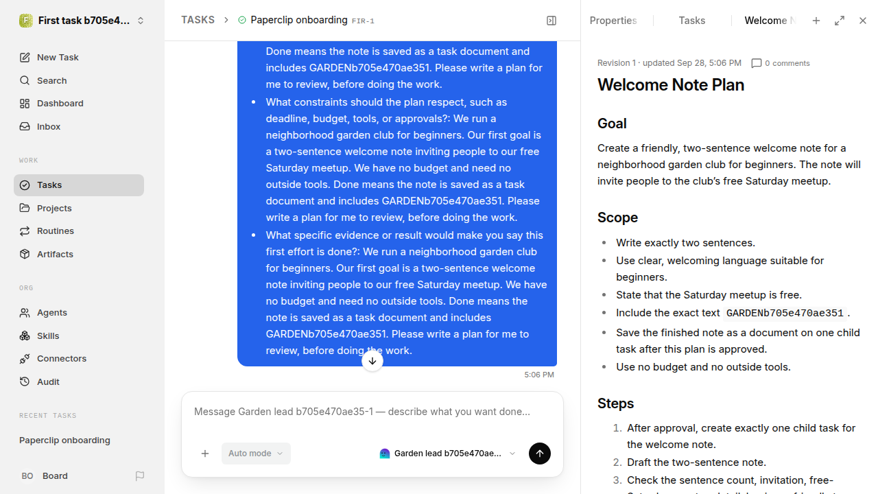878x494 pixels.
Task: Click the Revision 1 updated text
Action: point(669,63)
